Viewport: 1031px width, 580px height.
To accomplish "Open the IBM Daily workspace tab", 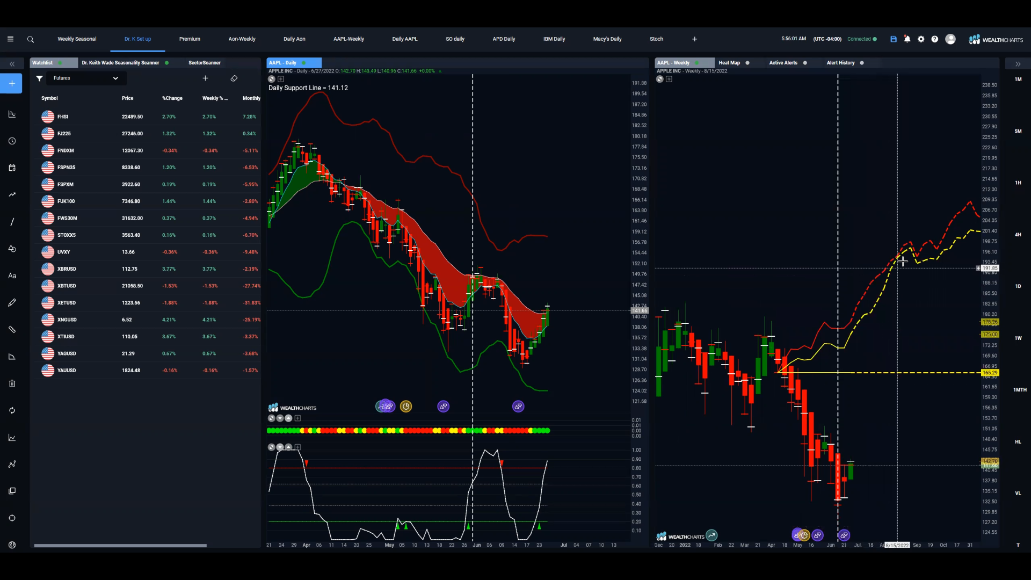I will [x=554, y=39].
